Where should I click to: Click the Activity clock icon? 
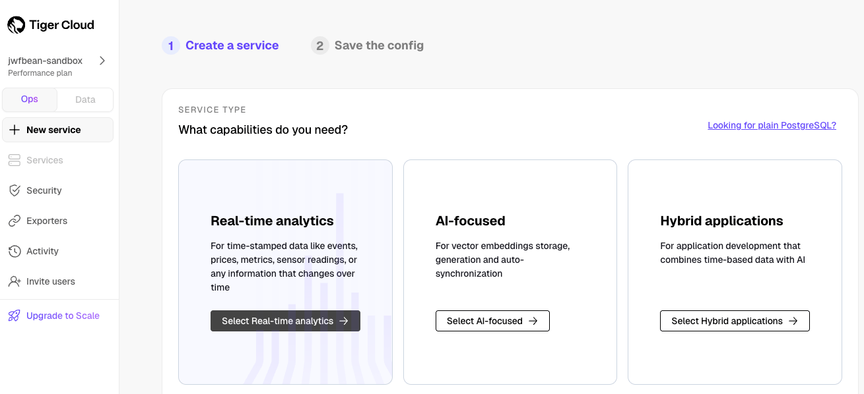point(15,251)
